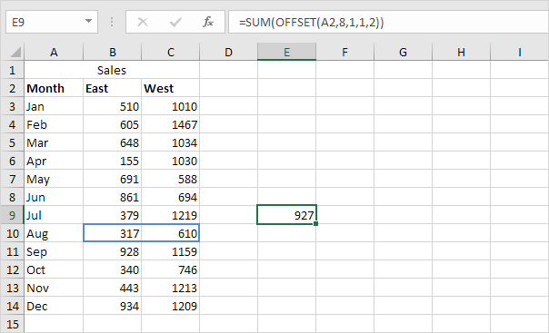Select cell with Aug East value 317
The image size is (549, 333).
pyautogui.click(x=113, y=233)
